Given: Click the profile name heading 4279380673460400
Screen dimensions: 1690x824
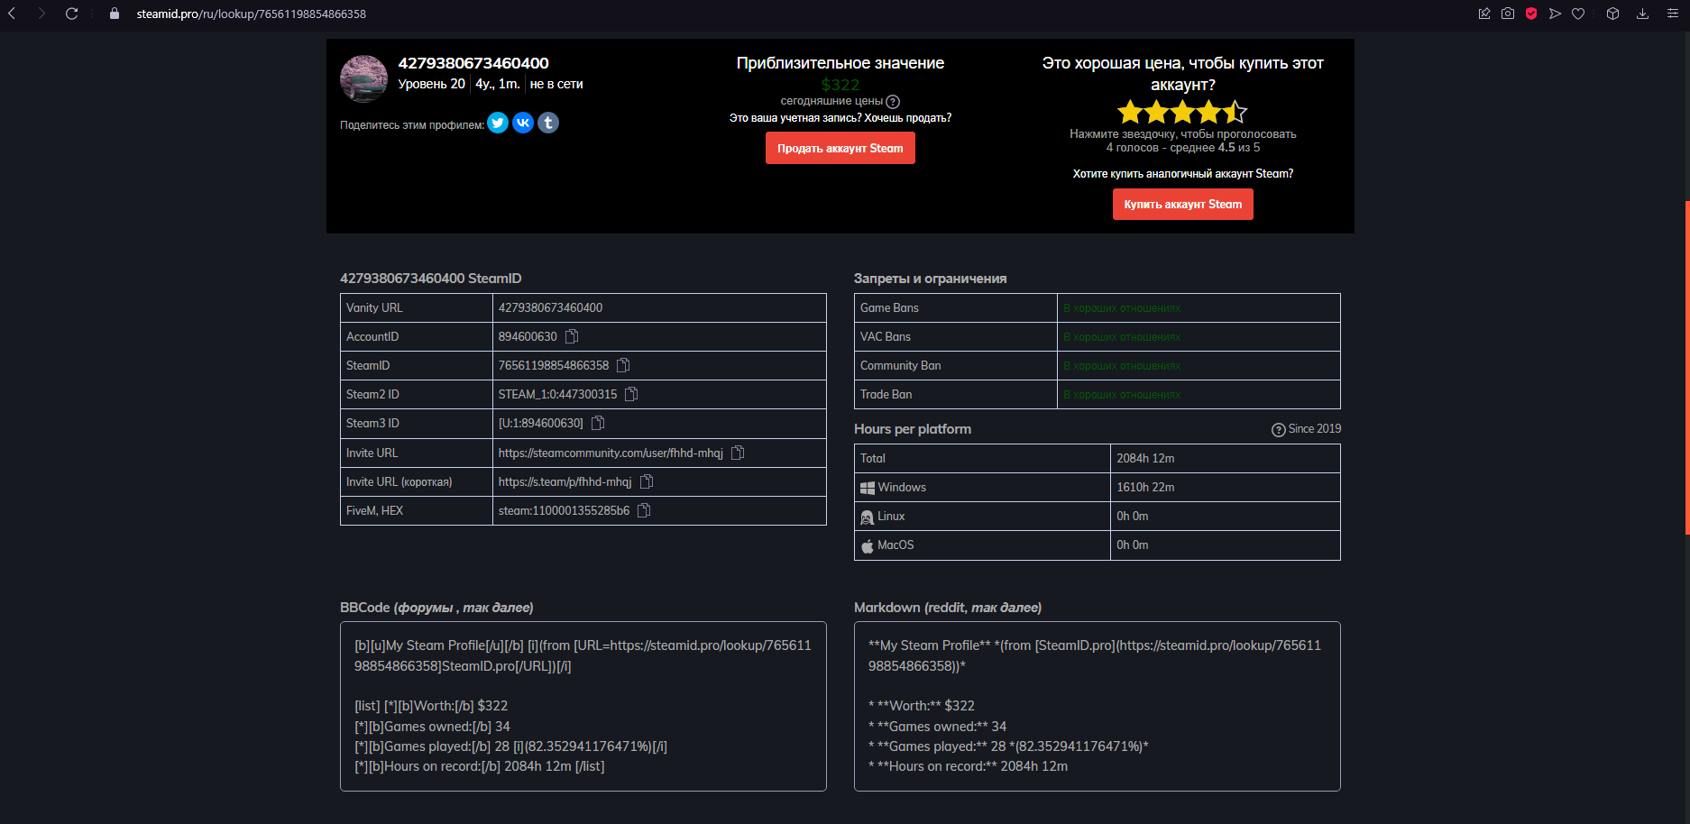Looking at the screenshot, I should 473,63.
